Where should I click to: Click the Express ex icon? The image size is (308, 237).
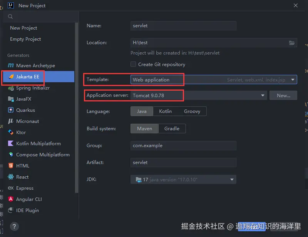pyautogui.click(x=11, y=188)
